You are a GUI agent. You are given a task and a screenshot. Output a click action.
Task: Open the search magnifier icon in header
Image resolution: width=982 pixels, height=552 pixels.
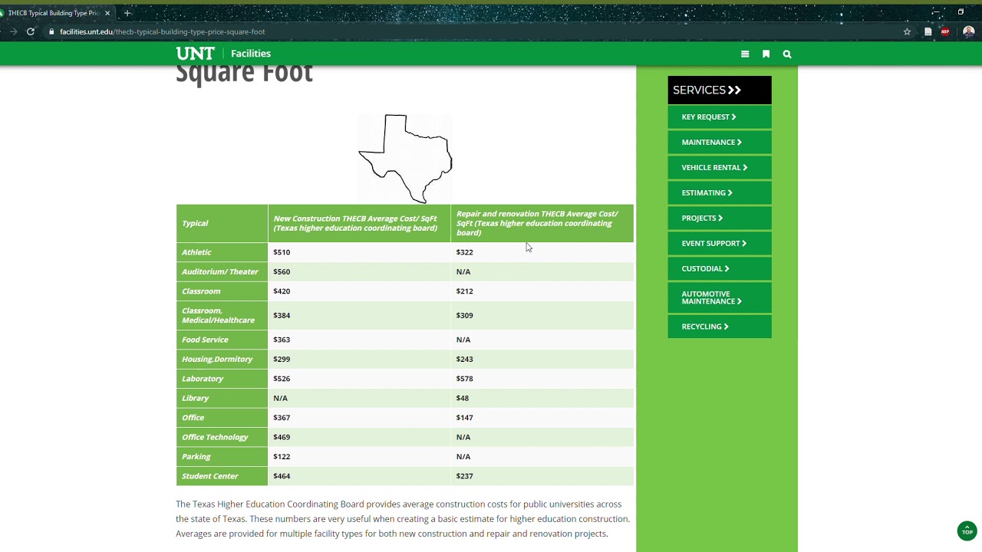pos(787,54)
